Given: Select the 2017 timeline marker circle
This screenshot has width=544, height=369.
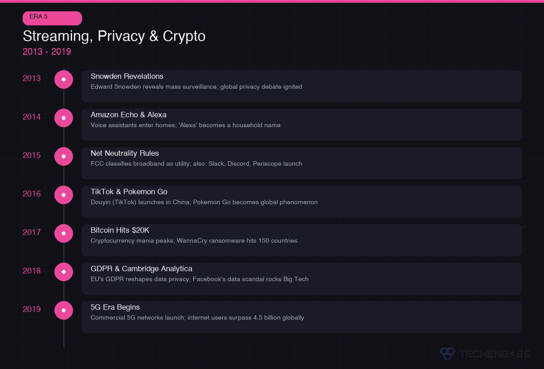Looking at the screenshot, I should pos(63,233).
